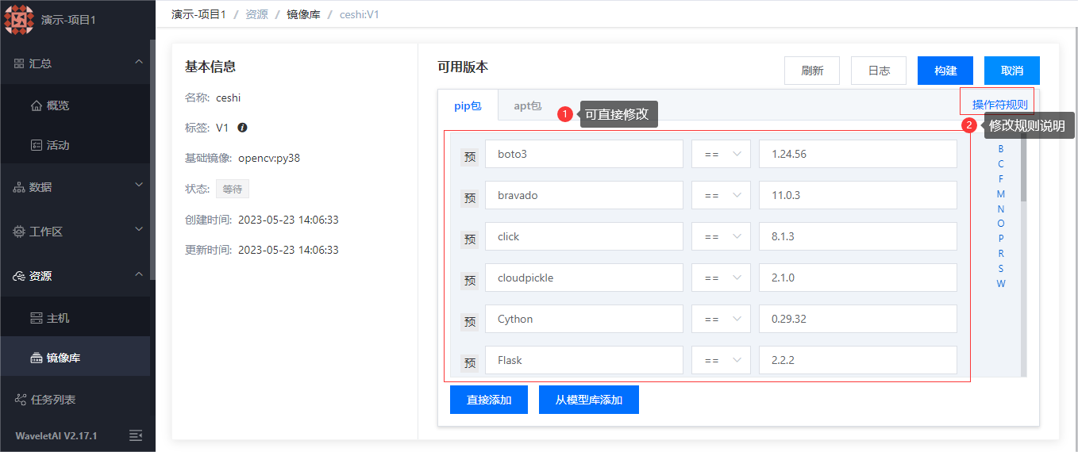1078x452 pixels.
Task: Click the 直接添加 button
Action: 489,400
